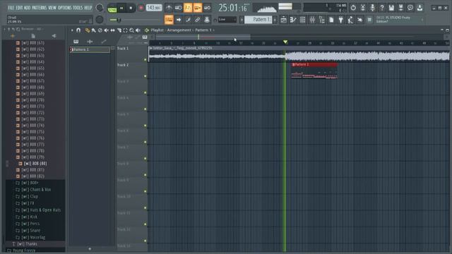
Task: Click the download content library icon
Action: click(x=420, y=8)
